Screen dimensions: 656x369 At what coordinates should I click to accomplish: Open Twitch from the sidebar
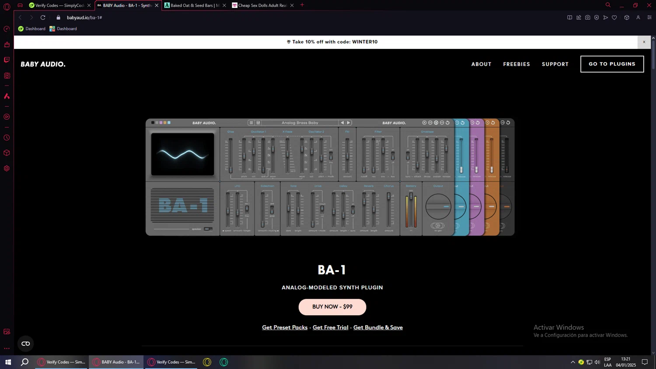point(7,60)
